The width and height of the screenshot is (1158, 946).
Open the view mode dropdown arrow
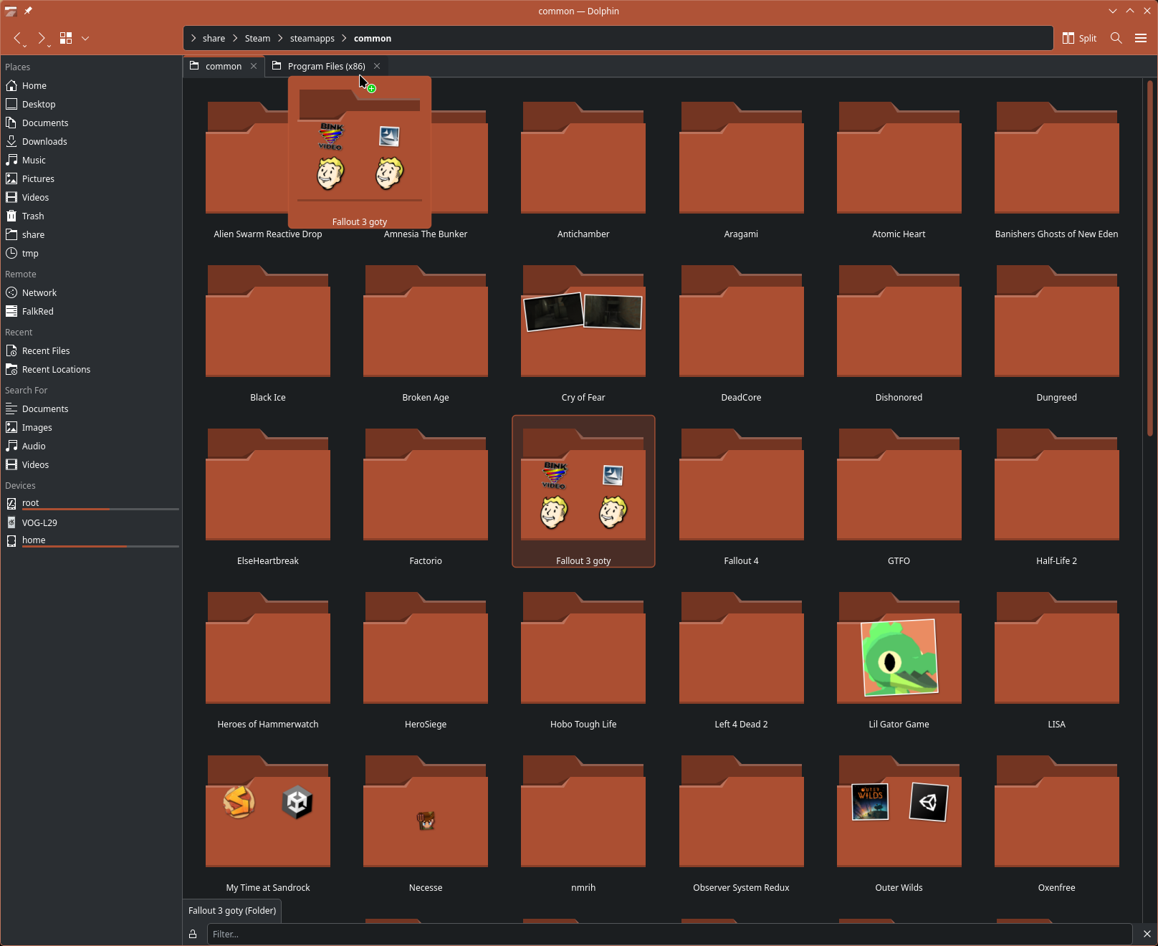click(85, 38)
